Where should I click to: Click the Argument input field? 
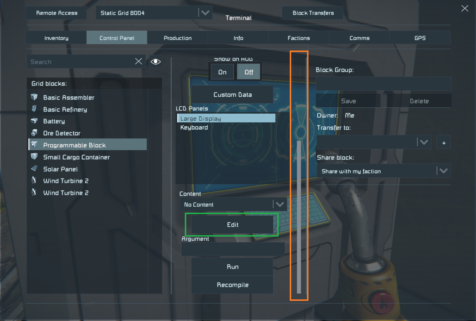(x=233, y=249)
